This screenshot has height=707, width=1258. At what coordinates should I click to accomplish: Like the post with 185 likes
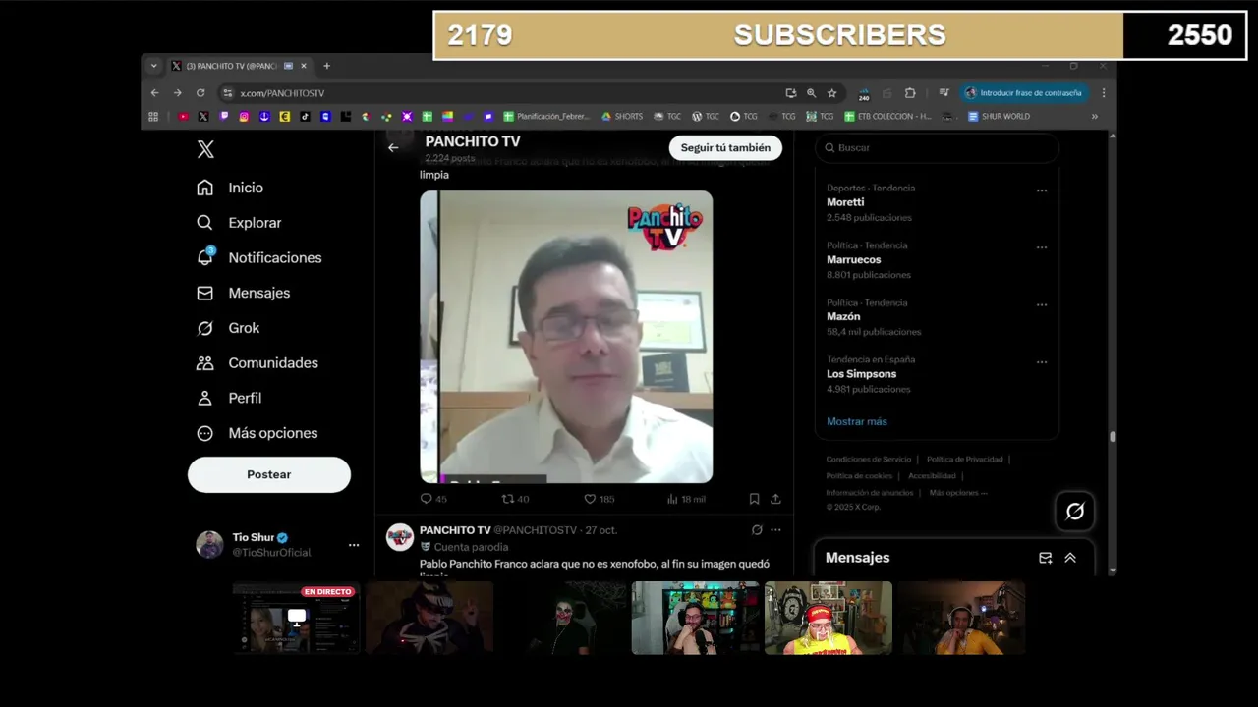click(600, 499)
